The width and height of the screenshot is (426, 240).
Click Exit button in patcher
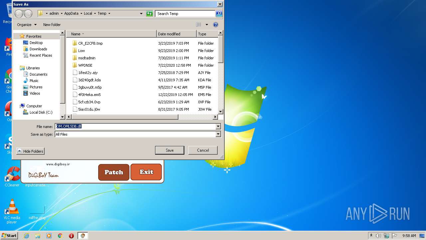pos(146,172)
